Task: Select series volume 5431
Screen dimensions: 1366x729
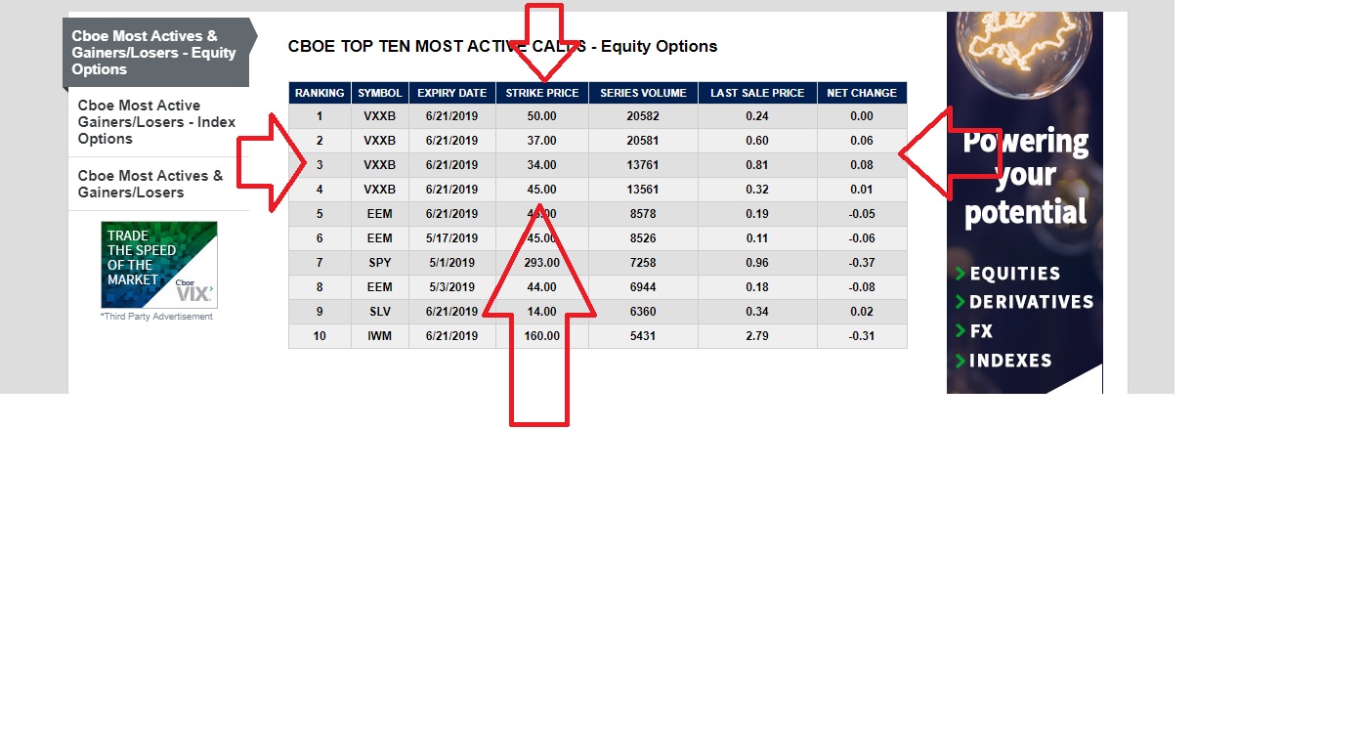Action: coord(643,336)
